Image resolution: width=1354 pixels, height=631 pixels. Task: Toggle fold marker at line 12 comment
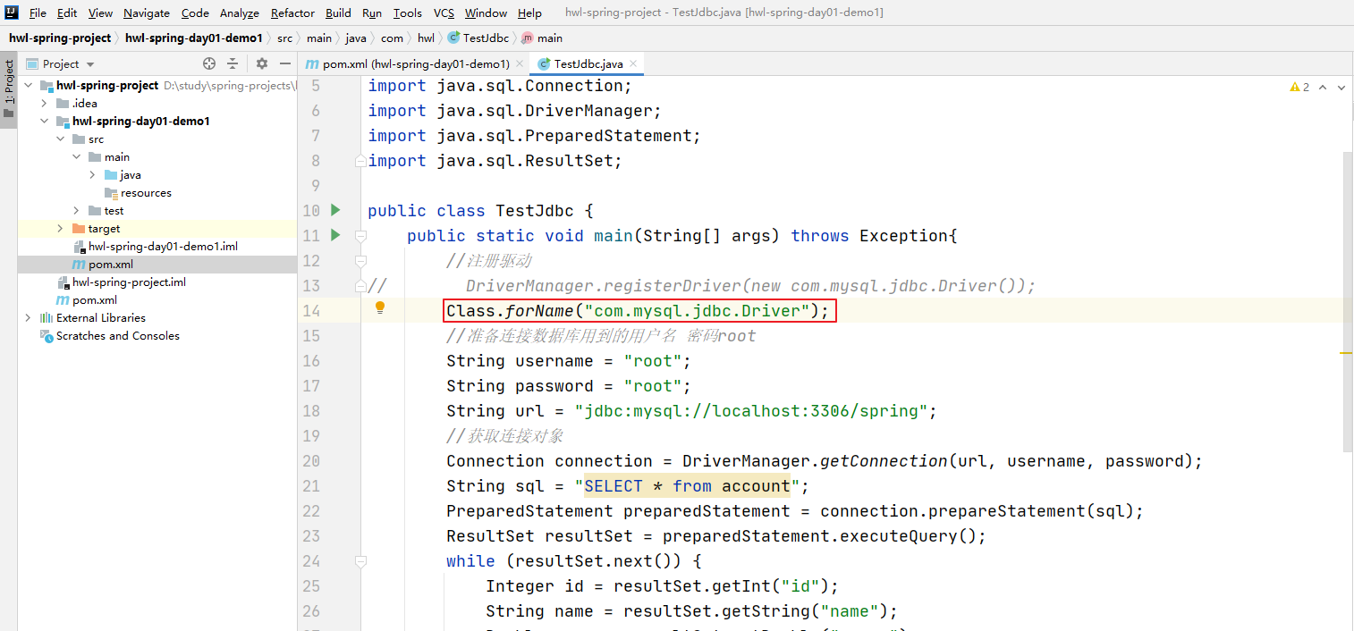coord(360,261)
